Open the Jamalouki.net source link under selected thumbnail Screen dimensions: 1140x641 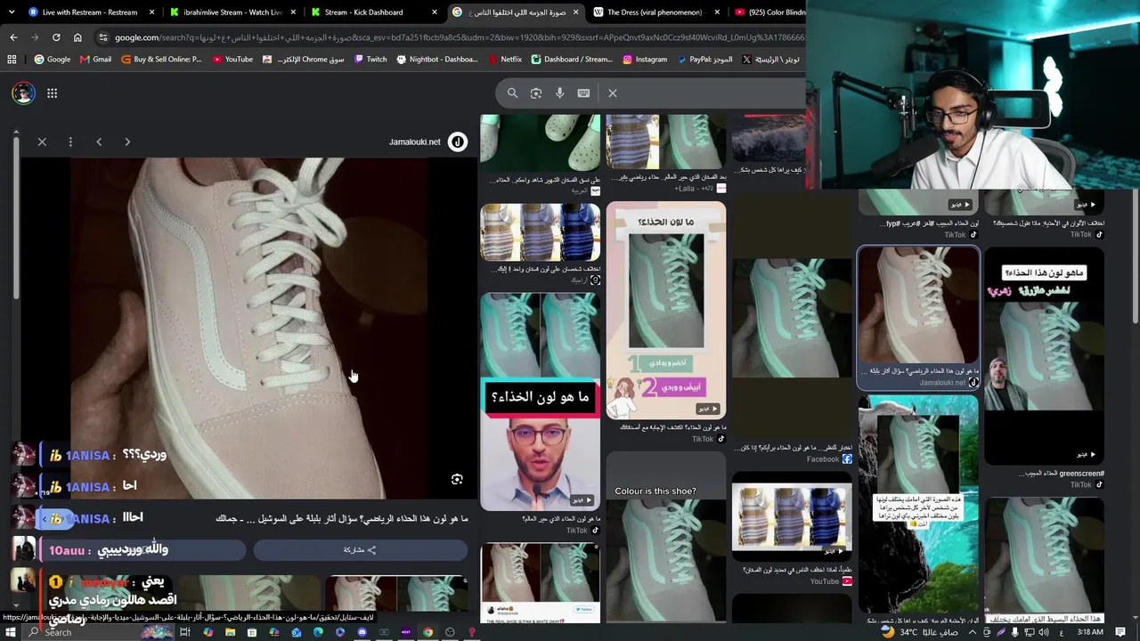click(949, 383)
